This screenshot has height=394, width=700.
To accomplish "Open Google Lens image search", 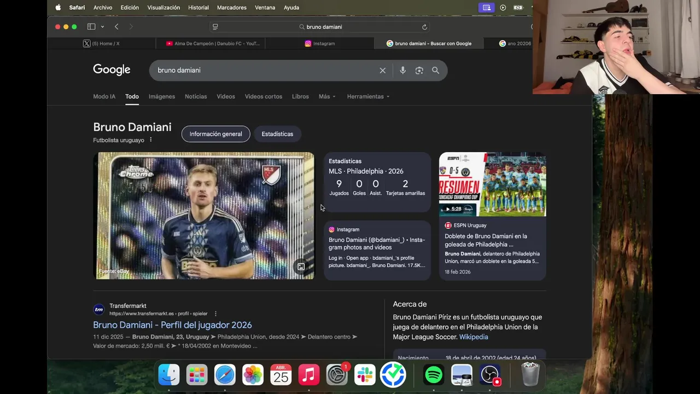I will [419, 71].
